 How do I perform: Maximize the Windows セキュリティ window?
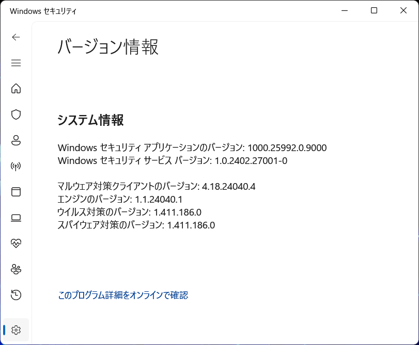[374, 11]
